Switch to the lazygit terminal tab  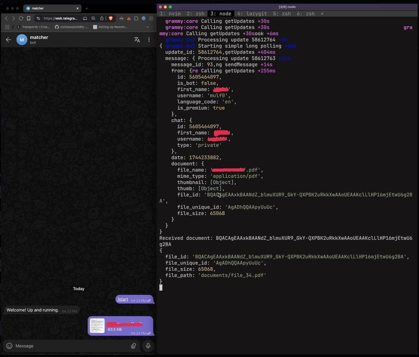pos(252,13)
